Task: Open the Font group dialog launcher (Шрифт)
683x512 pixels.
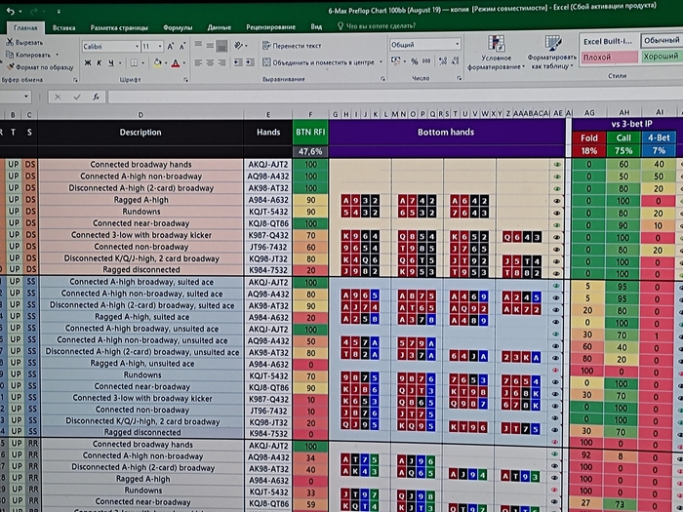Action: pos(186,80)
